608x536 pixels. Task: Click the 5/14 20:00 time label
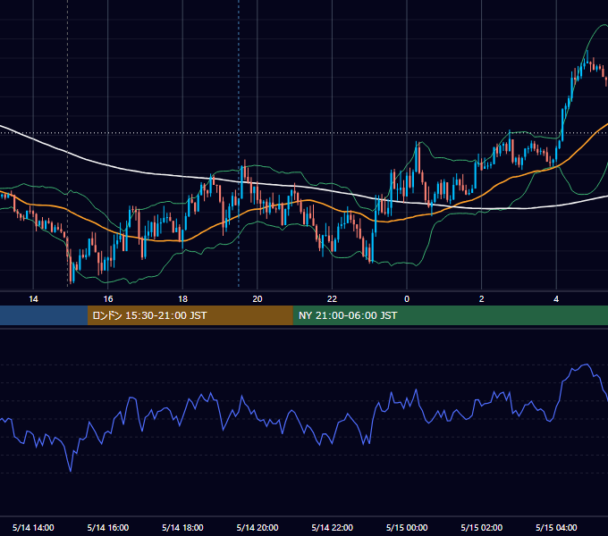tap(258, 527)
